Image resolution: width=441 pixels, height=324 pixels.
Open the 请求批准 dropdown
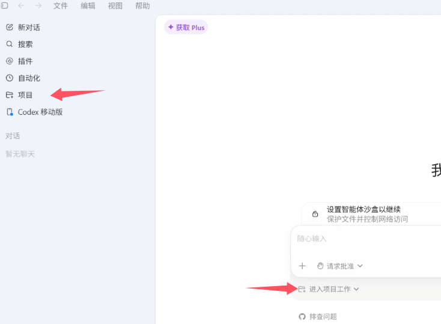339,266
